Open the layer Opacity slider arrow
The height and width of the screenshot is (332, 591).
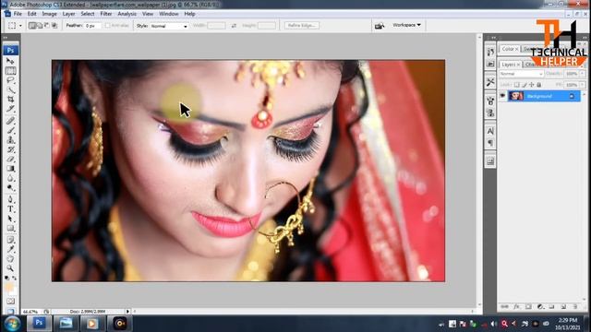[x=583, y=74]
